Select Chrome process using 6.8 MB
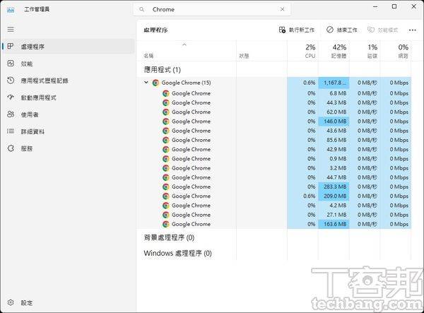 pos(273,93)
